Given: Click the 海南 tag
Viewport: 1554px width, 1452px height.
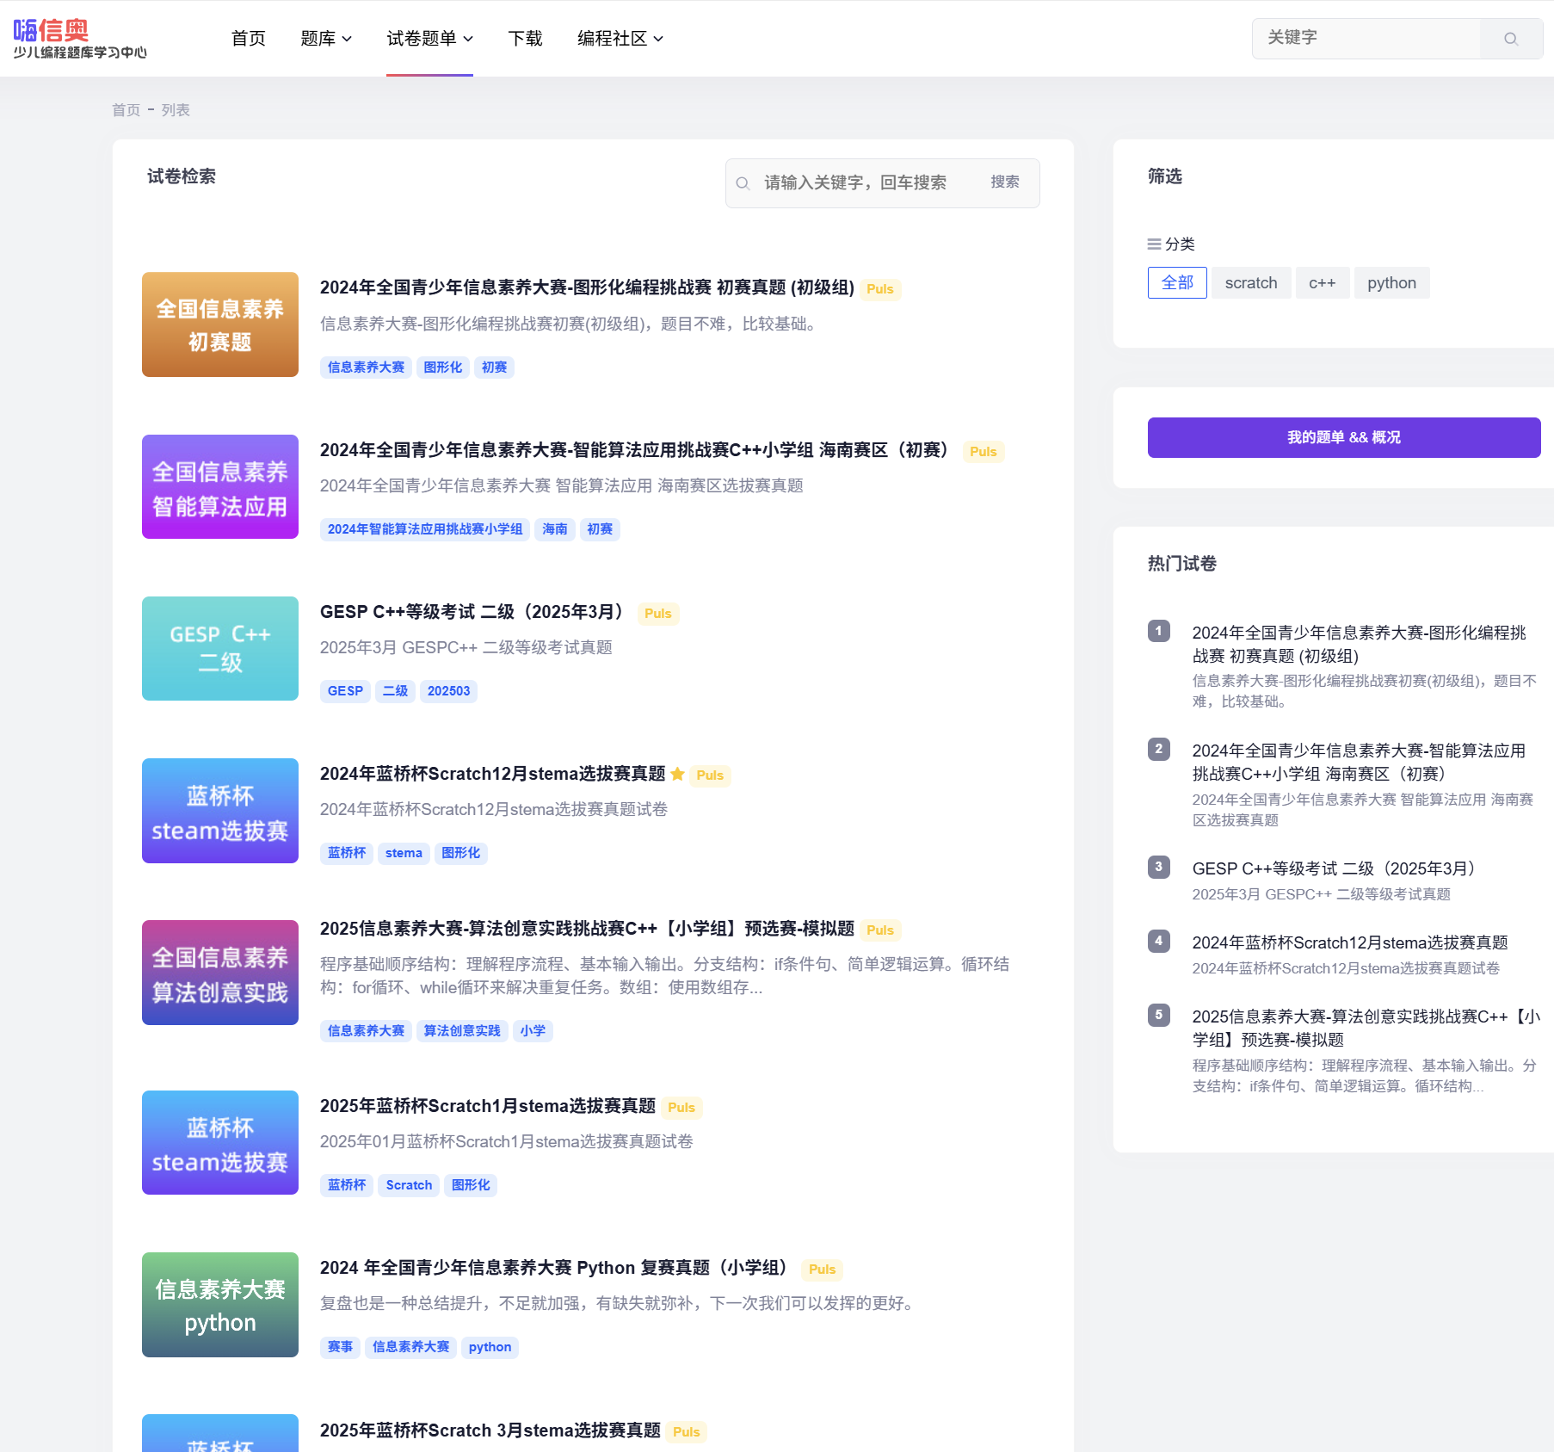Looking at the screenshot, I should [x=555, y=529].
